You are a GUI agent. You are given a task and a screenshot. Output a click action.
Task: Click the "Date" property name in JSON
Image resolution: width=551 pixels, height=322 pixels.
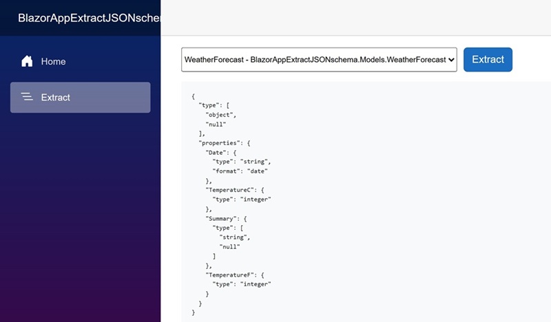216,152
